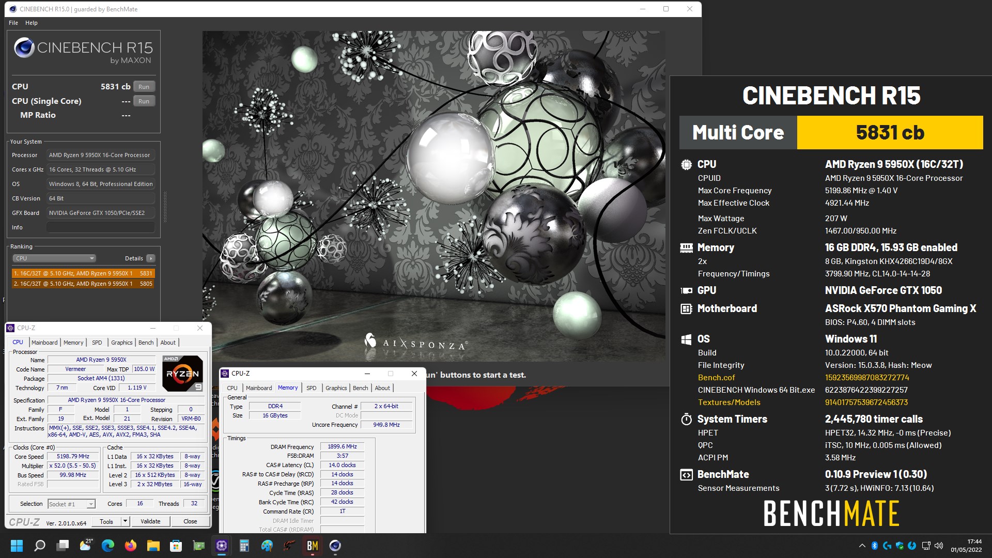The image size is (992, 558).
Task: Click the Validate button in CPU-Z
Action: click(150, 521)
